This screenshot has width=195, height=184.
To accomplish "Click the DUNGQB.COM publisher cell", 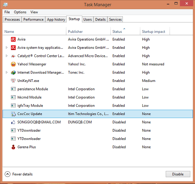I will click(80, 122).
